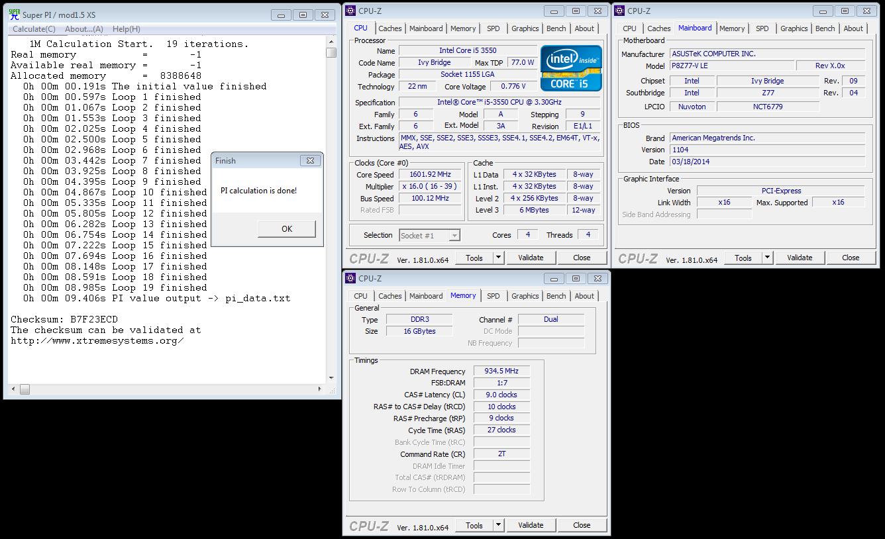Screen dimensions: 885x539
Task: Click the CPU-Z icon in CPU window title bar
Action: [351, 11]
